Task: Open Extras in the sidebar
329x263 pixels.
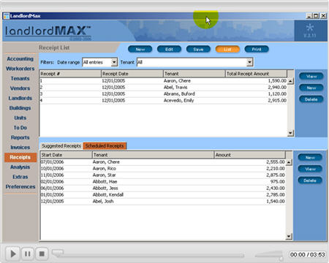Action: click(20, 177)
